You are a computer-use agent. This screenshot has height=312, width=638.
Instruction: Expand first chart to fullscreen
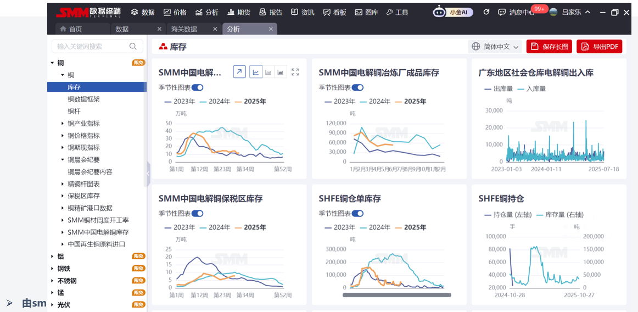point(295,72)
